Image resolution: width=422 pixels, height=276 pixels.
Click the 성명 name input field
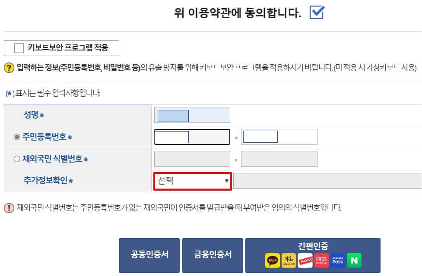(x=192, y=115)
